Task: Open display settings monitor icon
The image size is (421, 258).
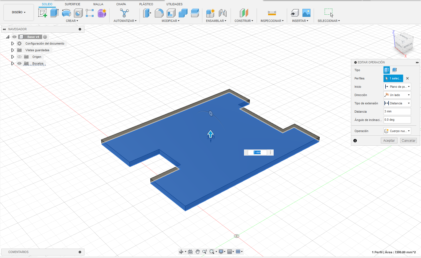Action: tap(221, 252)
